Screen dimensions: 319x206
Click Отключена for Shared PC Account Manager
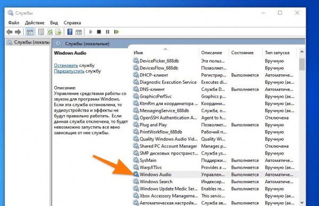coord(276,147)
